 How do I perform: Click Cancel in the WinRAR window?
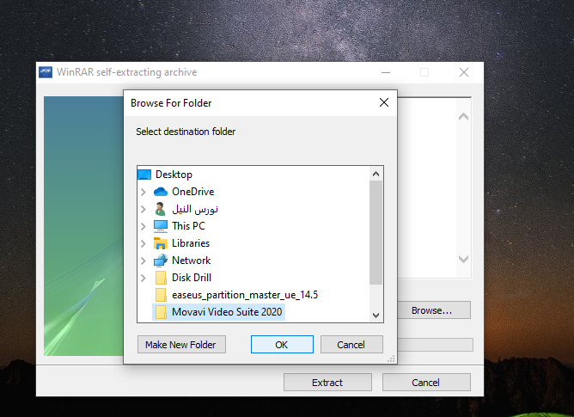coord(426,383)
